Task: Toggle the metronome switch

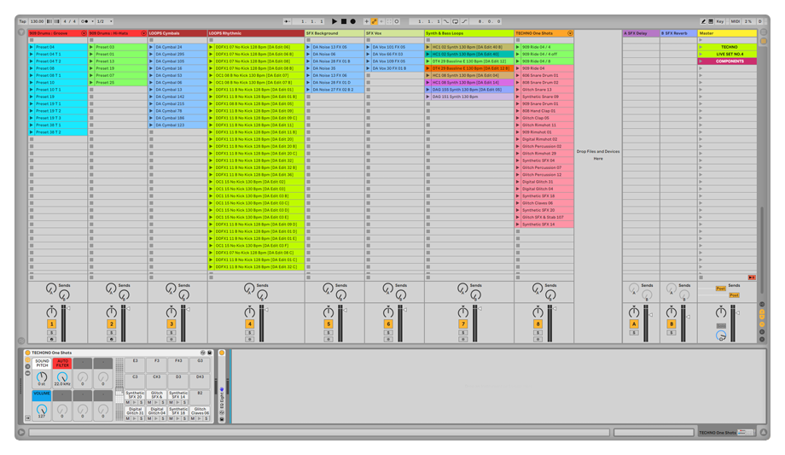Action: 84,21
